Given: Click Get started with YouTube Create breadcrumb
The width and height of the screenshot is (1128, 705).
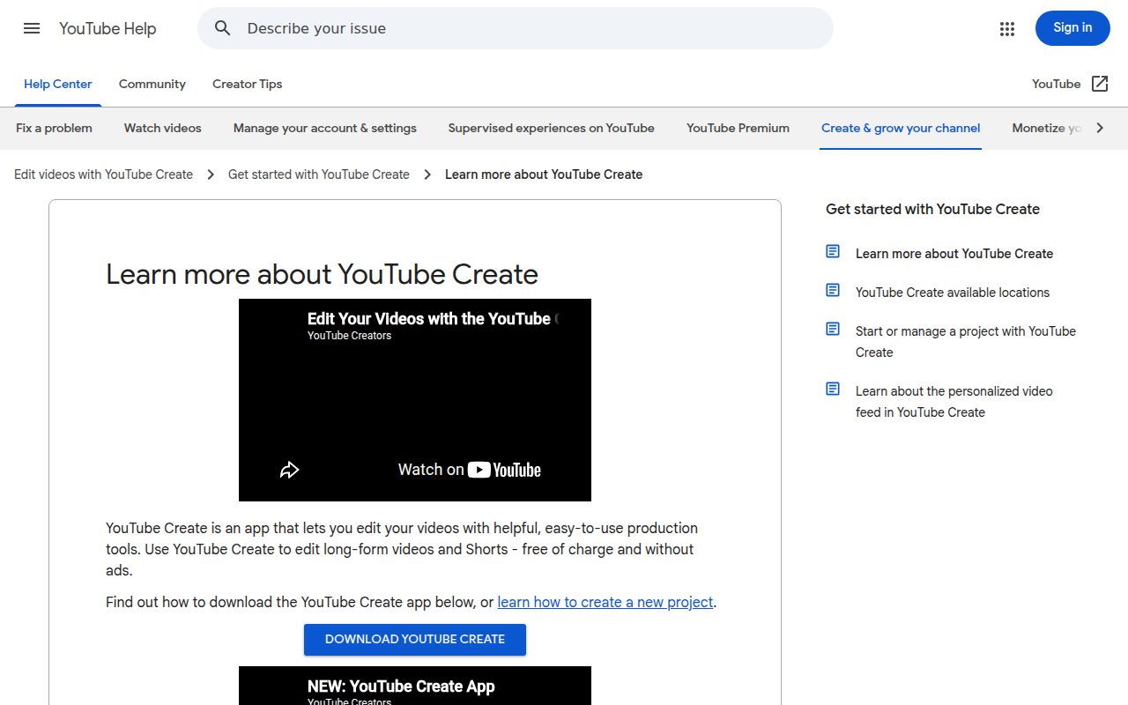Looking at the screenshot, I should (x=319, y=174).
